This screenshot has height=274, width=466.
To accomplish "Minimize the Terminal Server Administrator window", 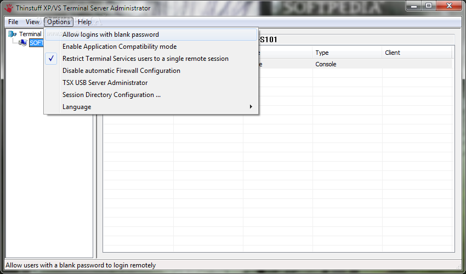I will [x=414, y=5].
